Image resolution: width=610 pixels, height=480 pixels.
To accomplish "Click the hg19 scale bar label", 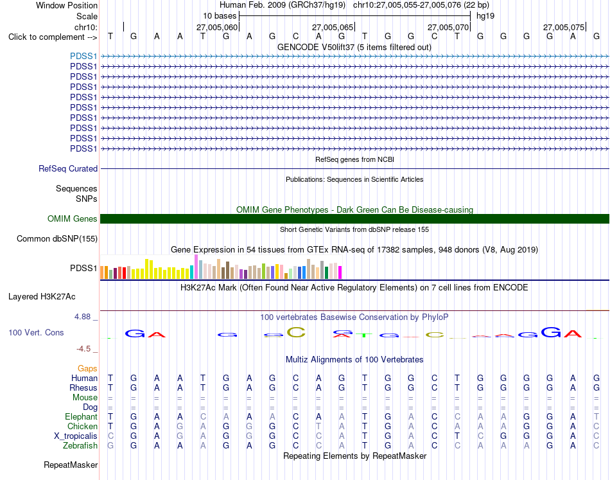I will click(x=485, y=16).
